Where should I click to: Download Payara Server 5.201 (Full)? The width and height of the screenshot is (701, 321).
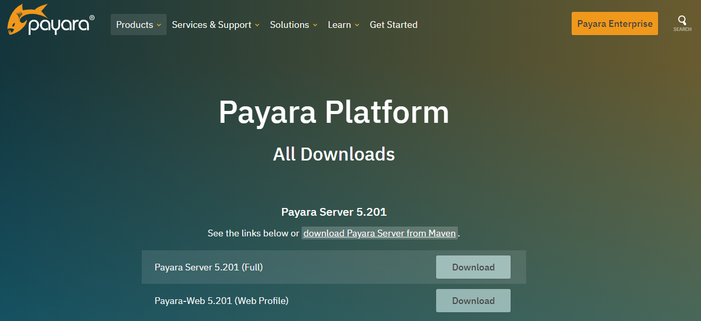coord(473,267)
